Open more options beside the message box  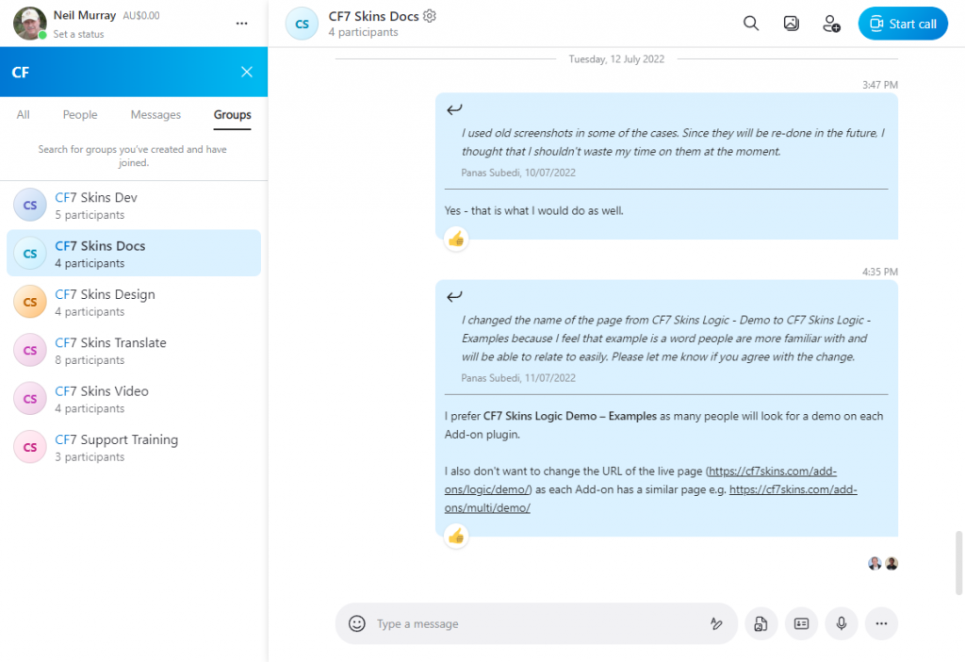881,623
